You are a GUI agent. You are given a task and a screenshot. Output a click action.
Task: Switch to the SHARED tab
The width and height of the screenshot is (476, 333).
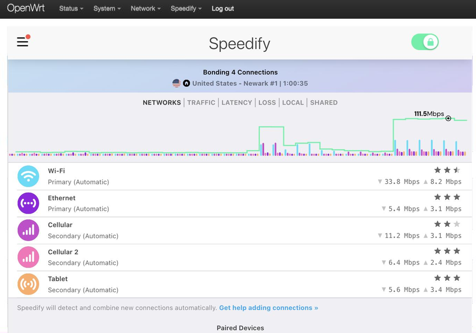tap(324, 102)
